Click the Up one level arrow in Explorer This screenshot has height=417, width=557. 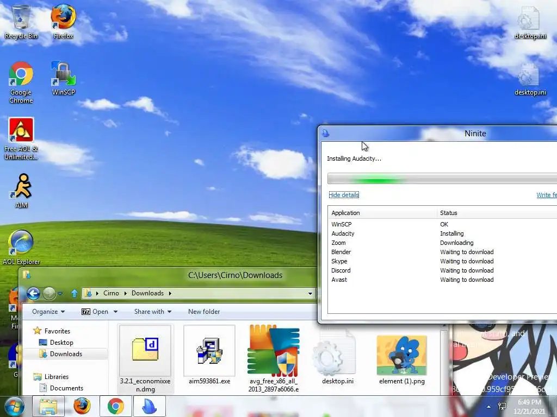click(74, 293)
